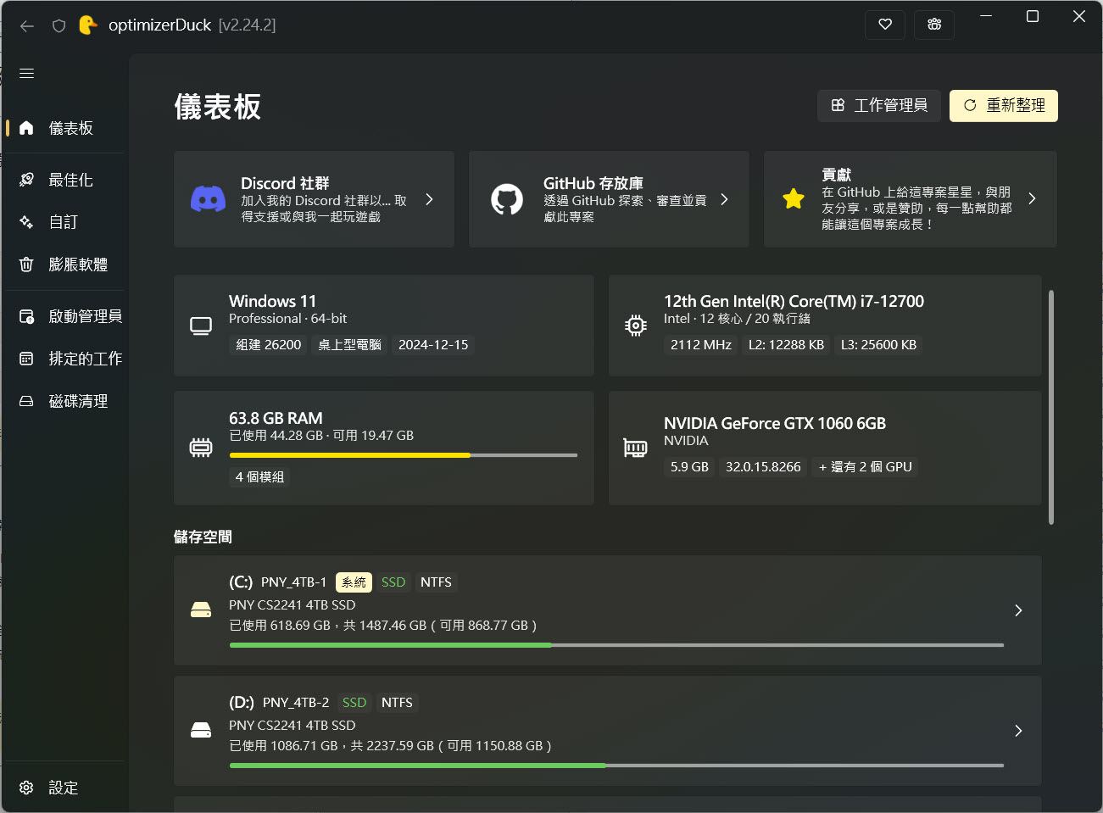Click the CPU chip icon on Intel card

tap(636, 326)
